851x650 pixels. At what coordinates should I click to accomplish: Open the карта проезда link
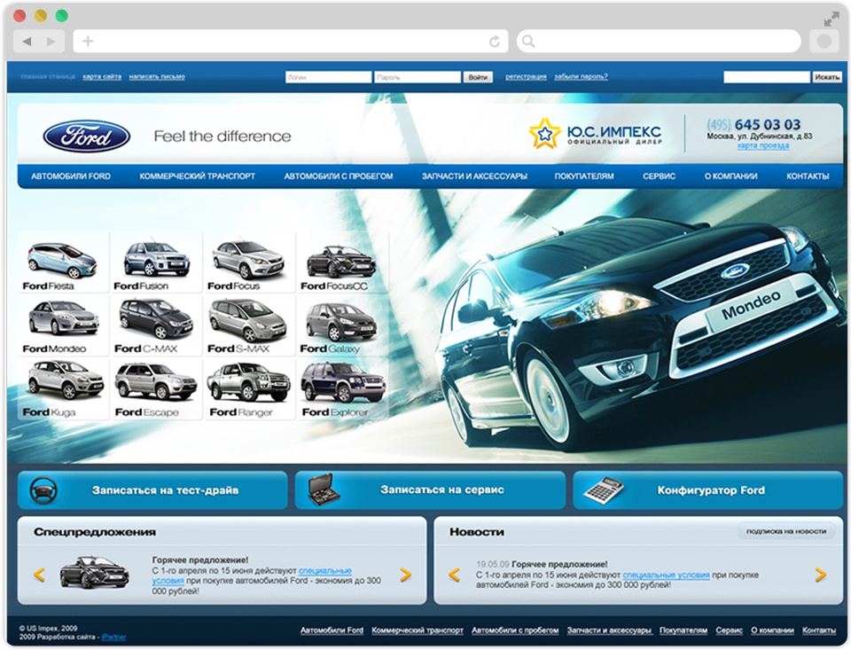pos(763,145)
